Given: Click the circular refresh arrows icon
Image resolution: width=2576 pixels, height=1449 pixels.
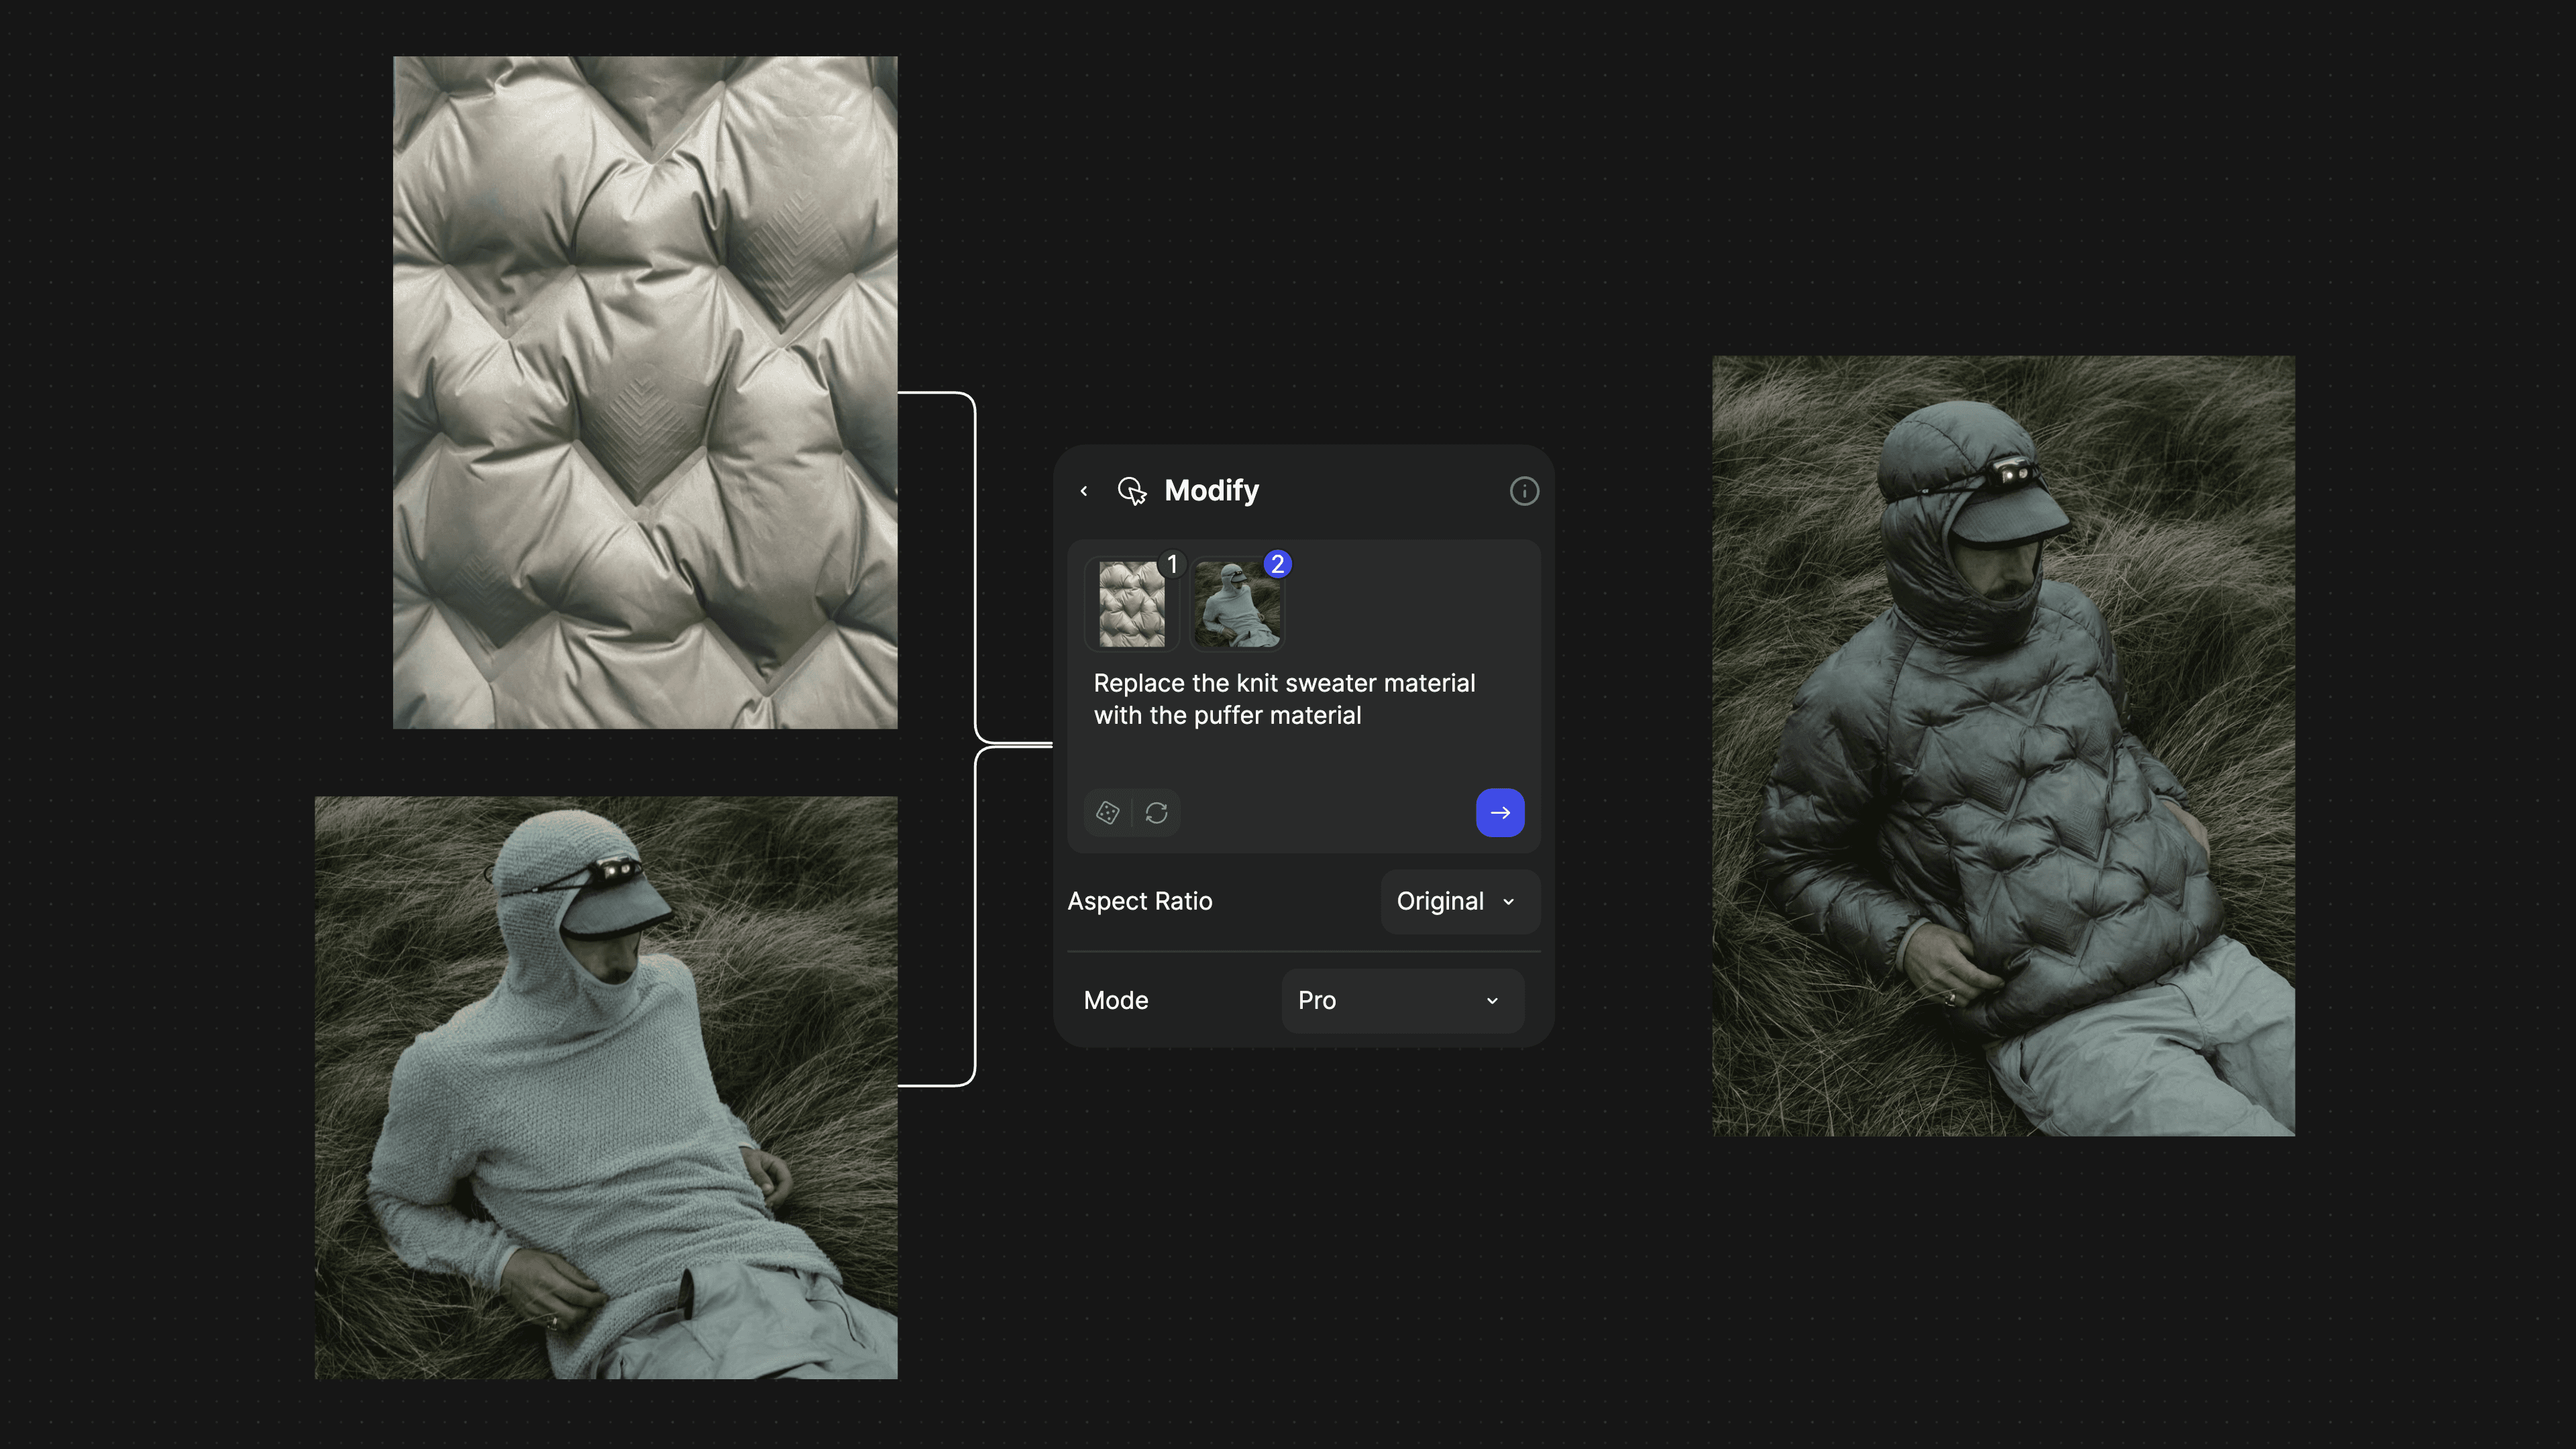Looking at the screenshot, I should [1157, 813].
